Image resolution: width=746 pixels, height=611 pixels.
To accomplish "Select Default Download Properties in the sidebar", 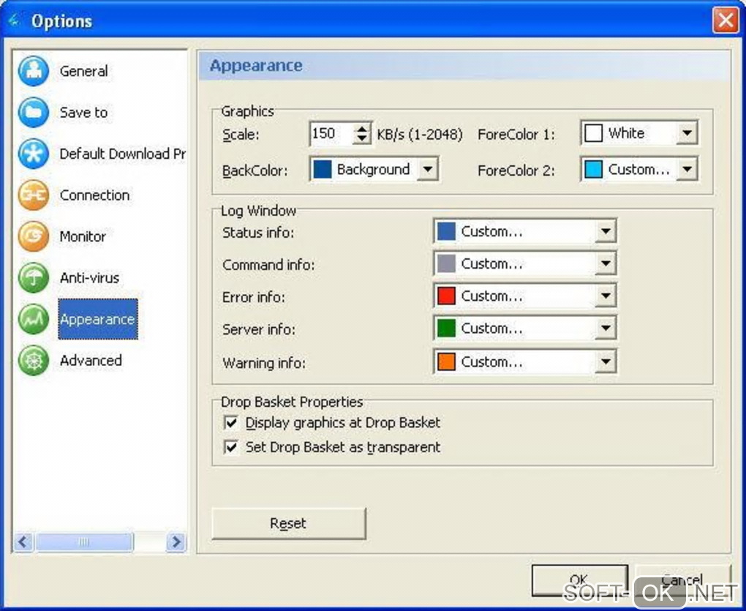I will point(122,154).
